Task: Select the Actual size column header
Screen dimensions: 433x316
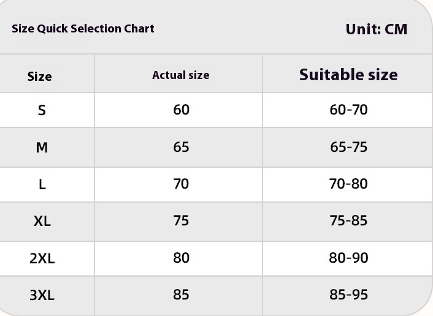Action: (180, 75)
